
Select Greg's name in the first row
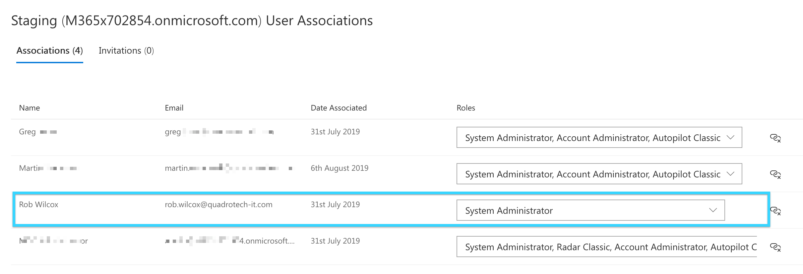pos(28,132)
